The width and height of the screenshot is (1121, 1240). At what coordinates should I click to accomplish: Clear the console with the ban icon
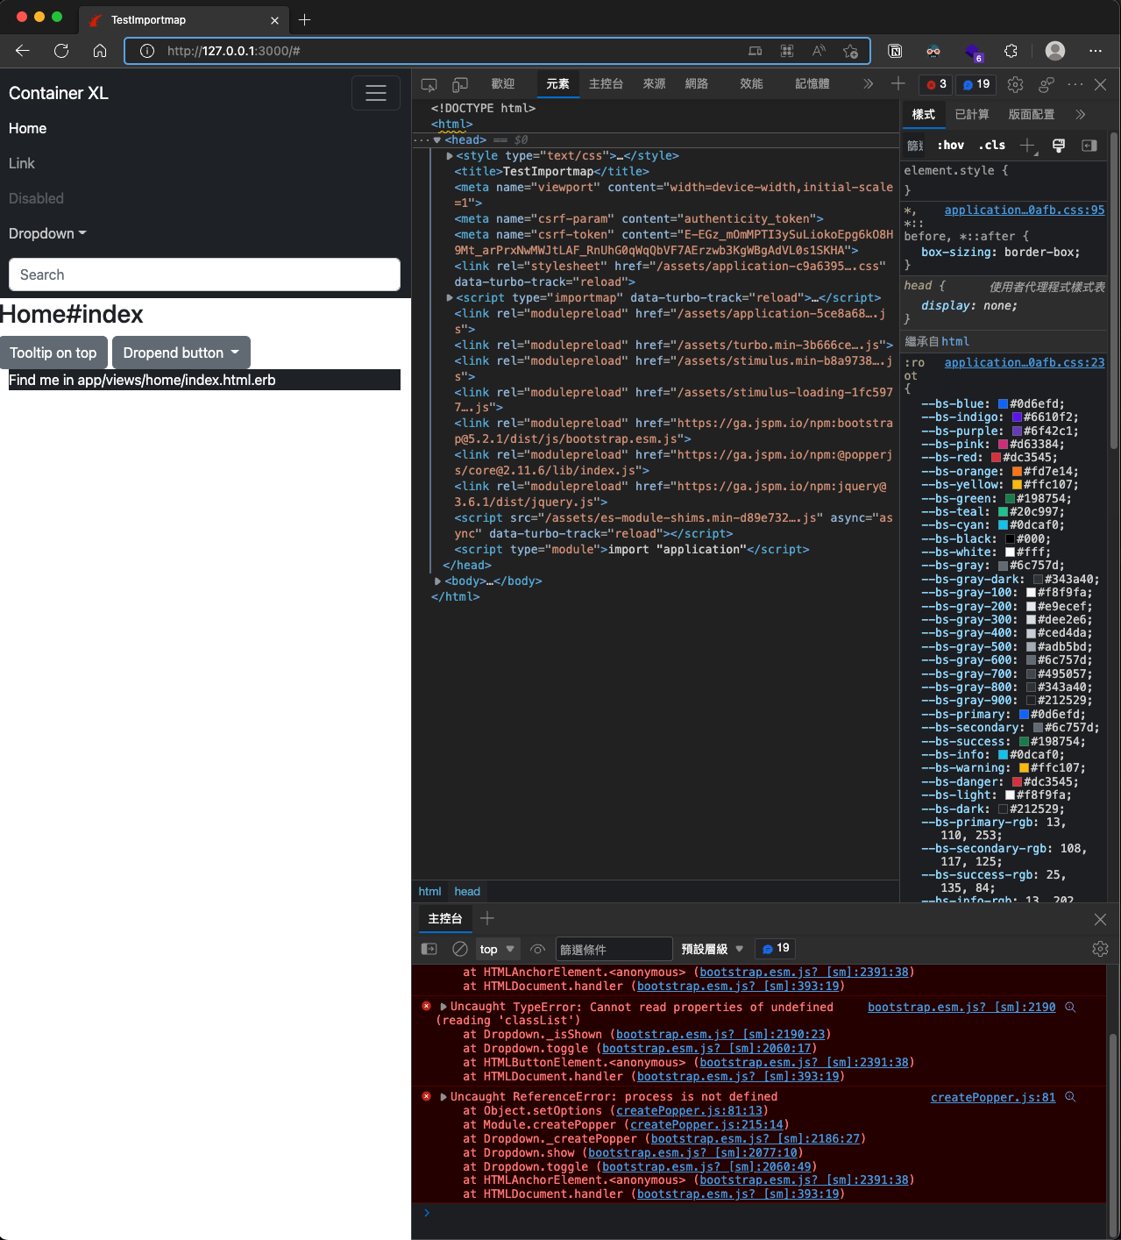(x=459, y=949)
